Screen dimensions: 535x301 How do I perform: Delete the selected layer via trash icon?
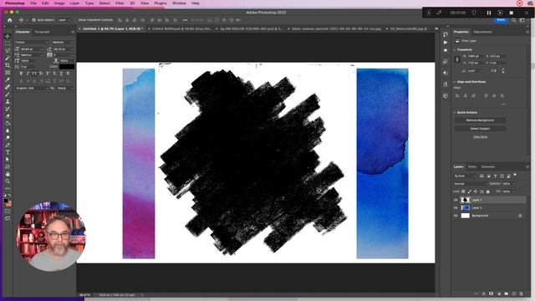tap(521, 293)
